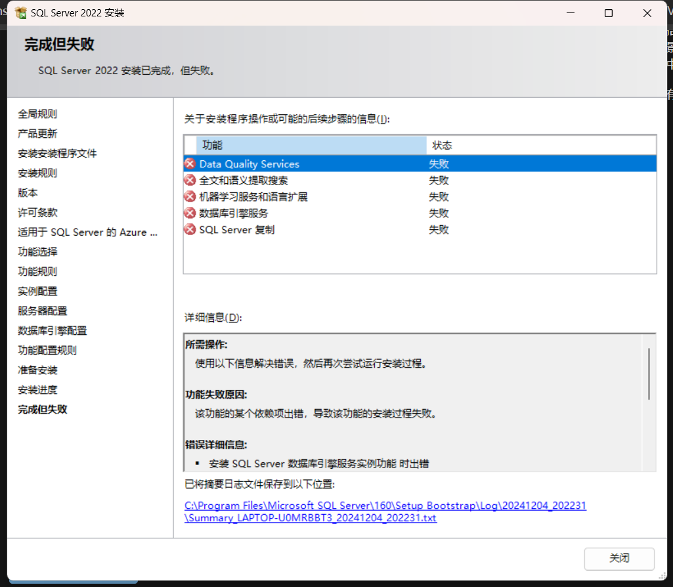Sort by the 功能 column header
The width and height of the screenshot is (673, 587).
(311, 145)
